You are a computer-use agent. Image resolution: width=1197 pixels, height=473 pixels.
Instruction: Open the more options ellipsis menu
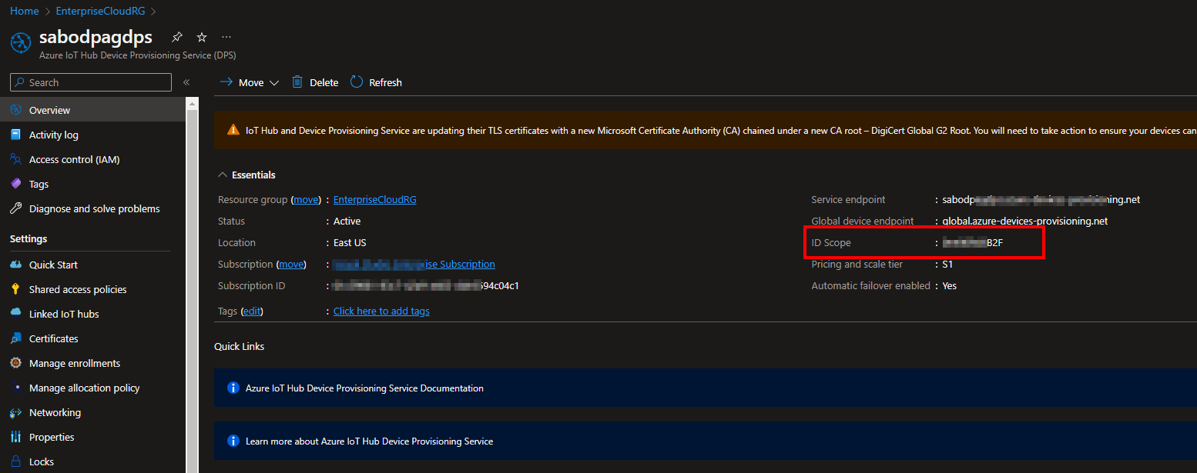[x=226, y=37]
